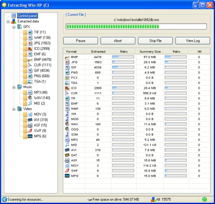
Task: Collapse the GFX tree node
Action: (x=14, y=27)
